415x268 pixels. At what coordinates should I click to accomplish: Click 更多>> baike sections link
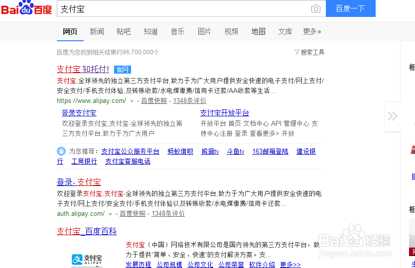point(290,265)
